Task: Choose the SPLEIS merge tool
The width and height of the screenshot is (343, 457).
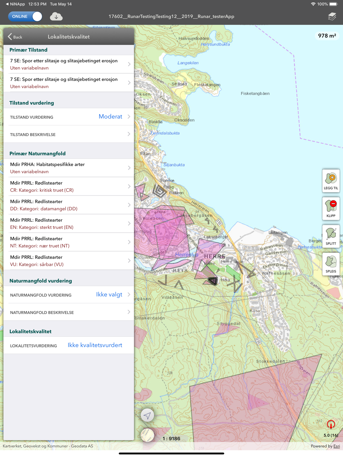Action: point(331,264)
